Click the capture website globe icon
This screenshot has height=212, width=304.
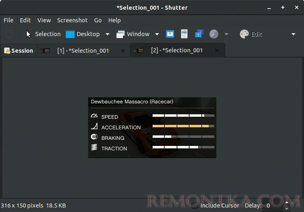coord(214,34)
